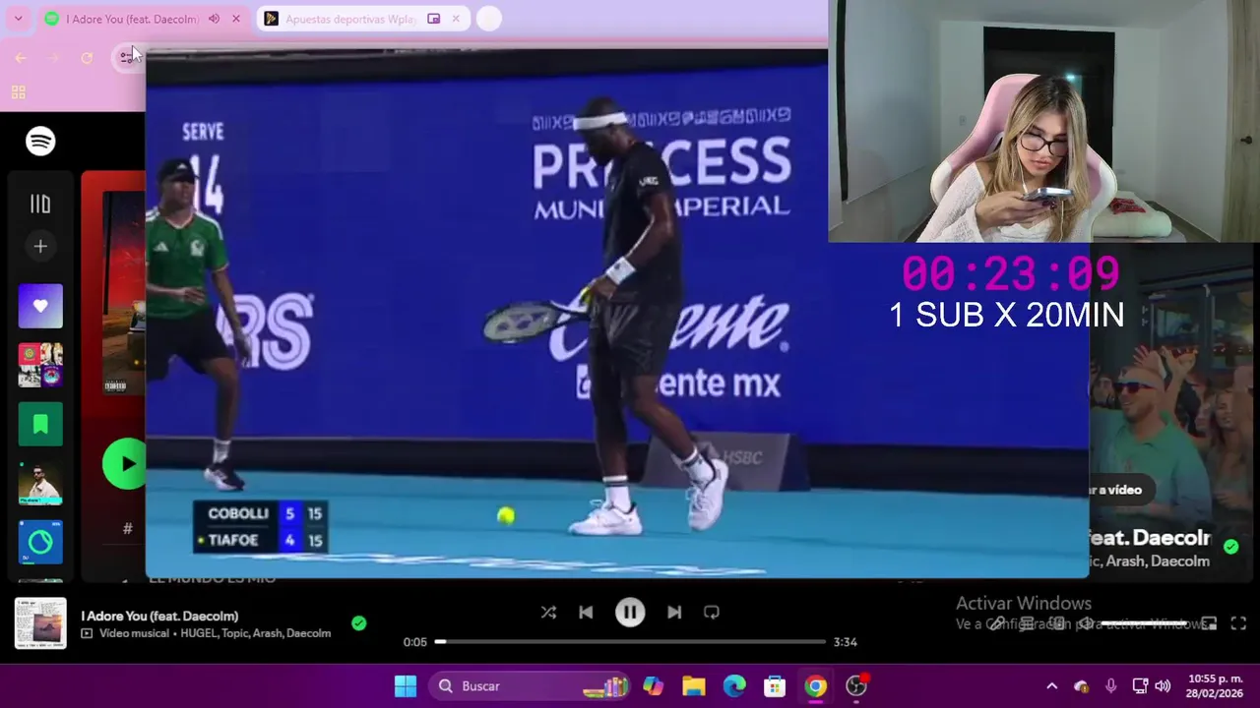The height and width of the screenshot is (708, 1260).
Task: Pause the currently playing song
Action: click(630, 612)
